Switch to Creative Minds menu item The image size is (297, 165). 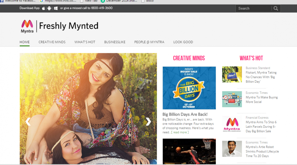tap(52, 42)
